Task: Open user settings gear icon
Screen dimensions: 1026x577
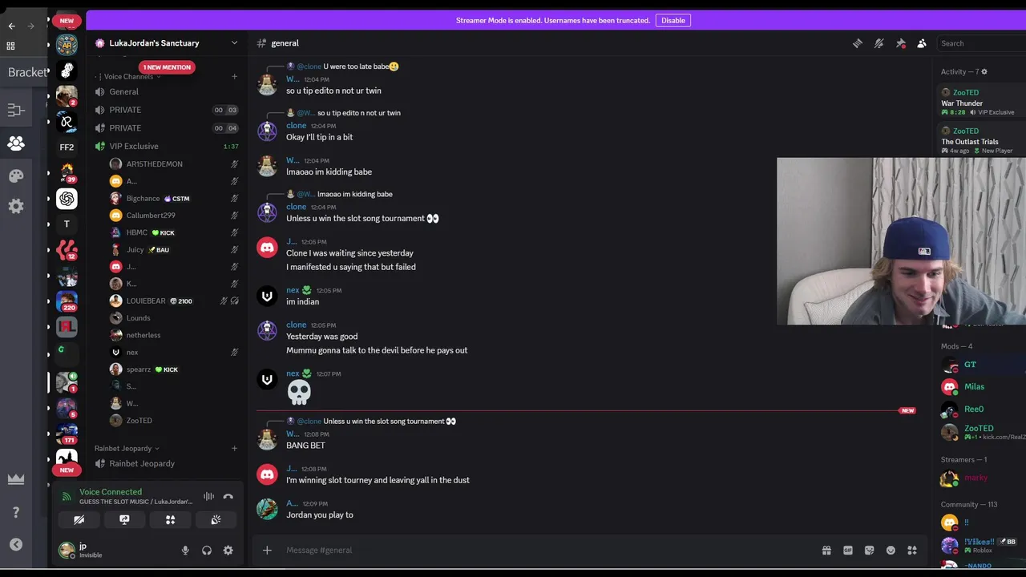Action: pos(228,551)
